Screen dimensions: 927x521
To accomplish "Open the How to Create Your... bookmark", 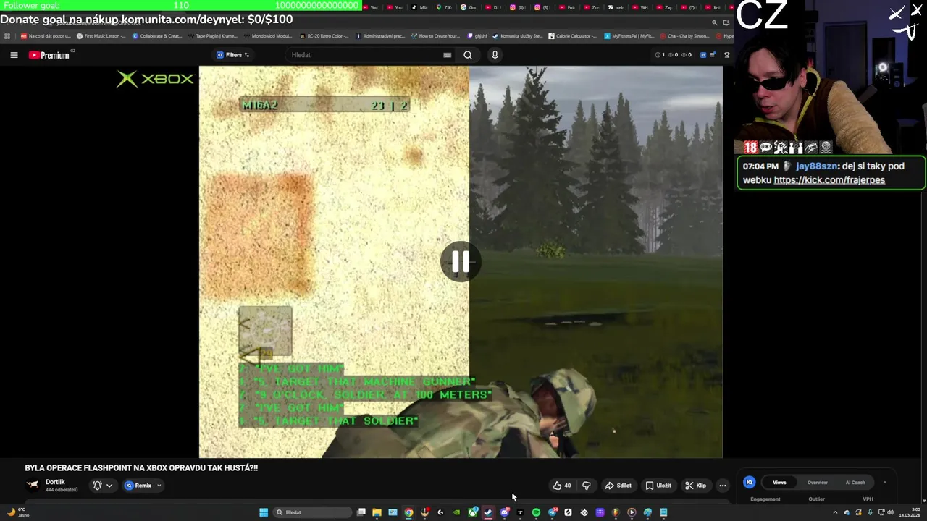I will [x=435, y=35].
